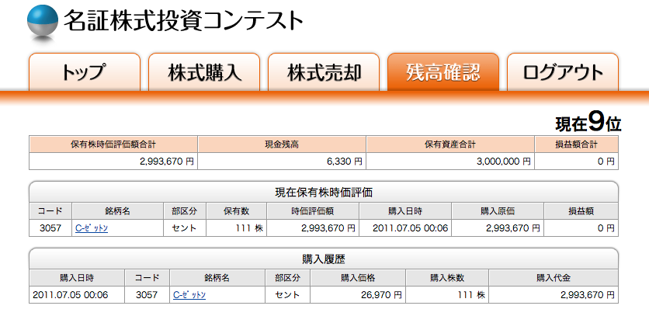The image size is (649, 330).
Task: Click the 購入株数 column header
Action: [x=447, y=278]
